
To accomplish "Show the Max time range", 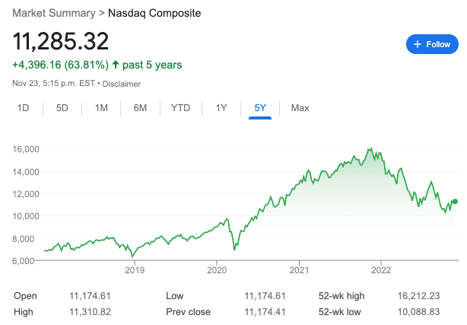I will pos(300,108).
